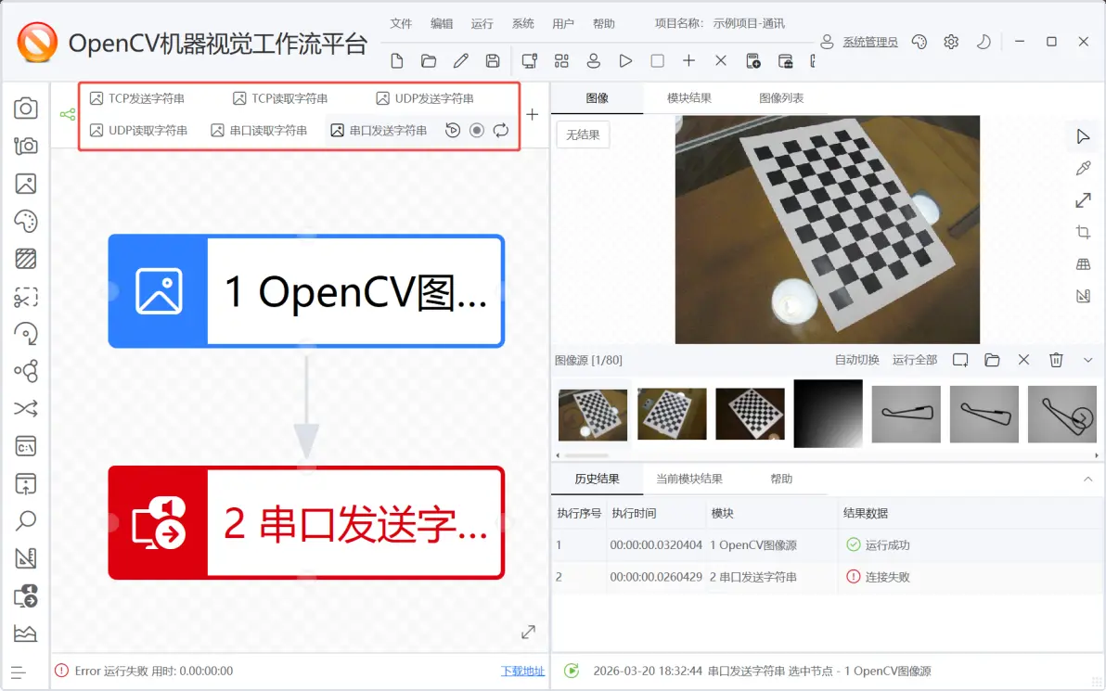This screenshot has width=1106, height=691.
Task: Open the camera capture module group in sidebar
Action: coord(25,108)
